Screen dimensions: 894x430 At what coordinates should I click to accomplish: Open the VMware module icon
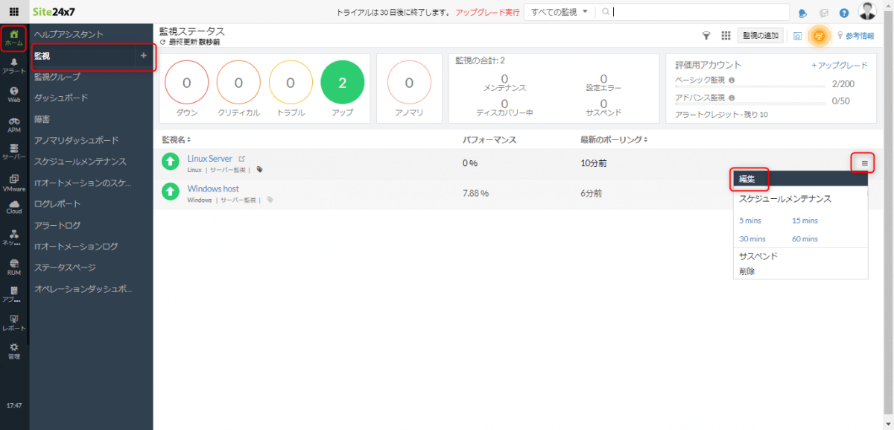[14, 183]
